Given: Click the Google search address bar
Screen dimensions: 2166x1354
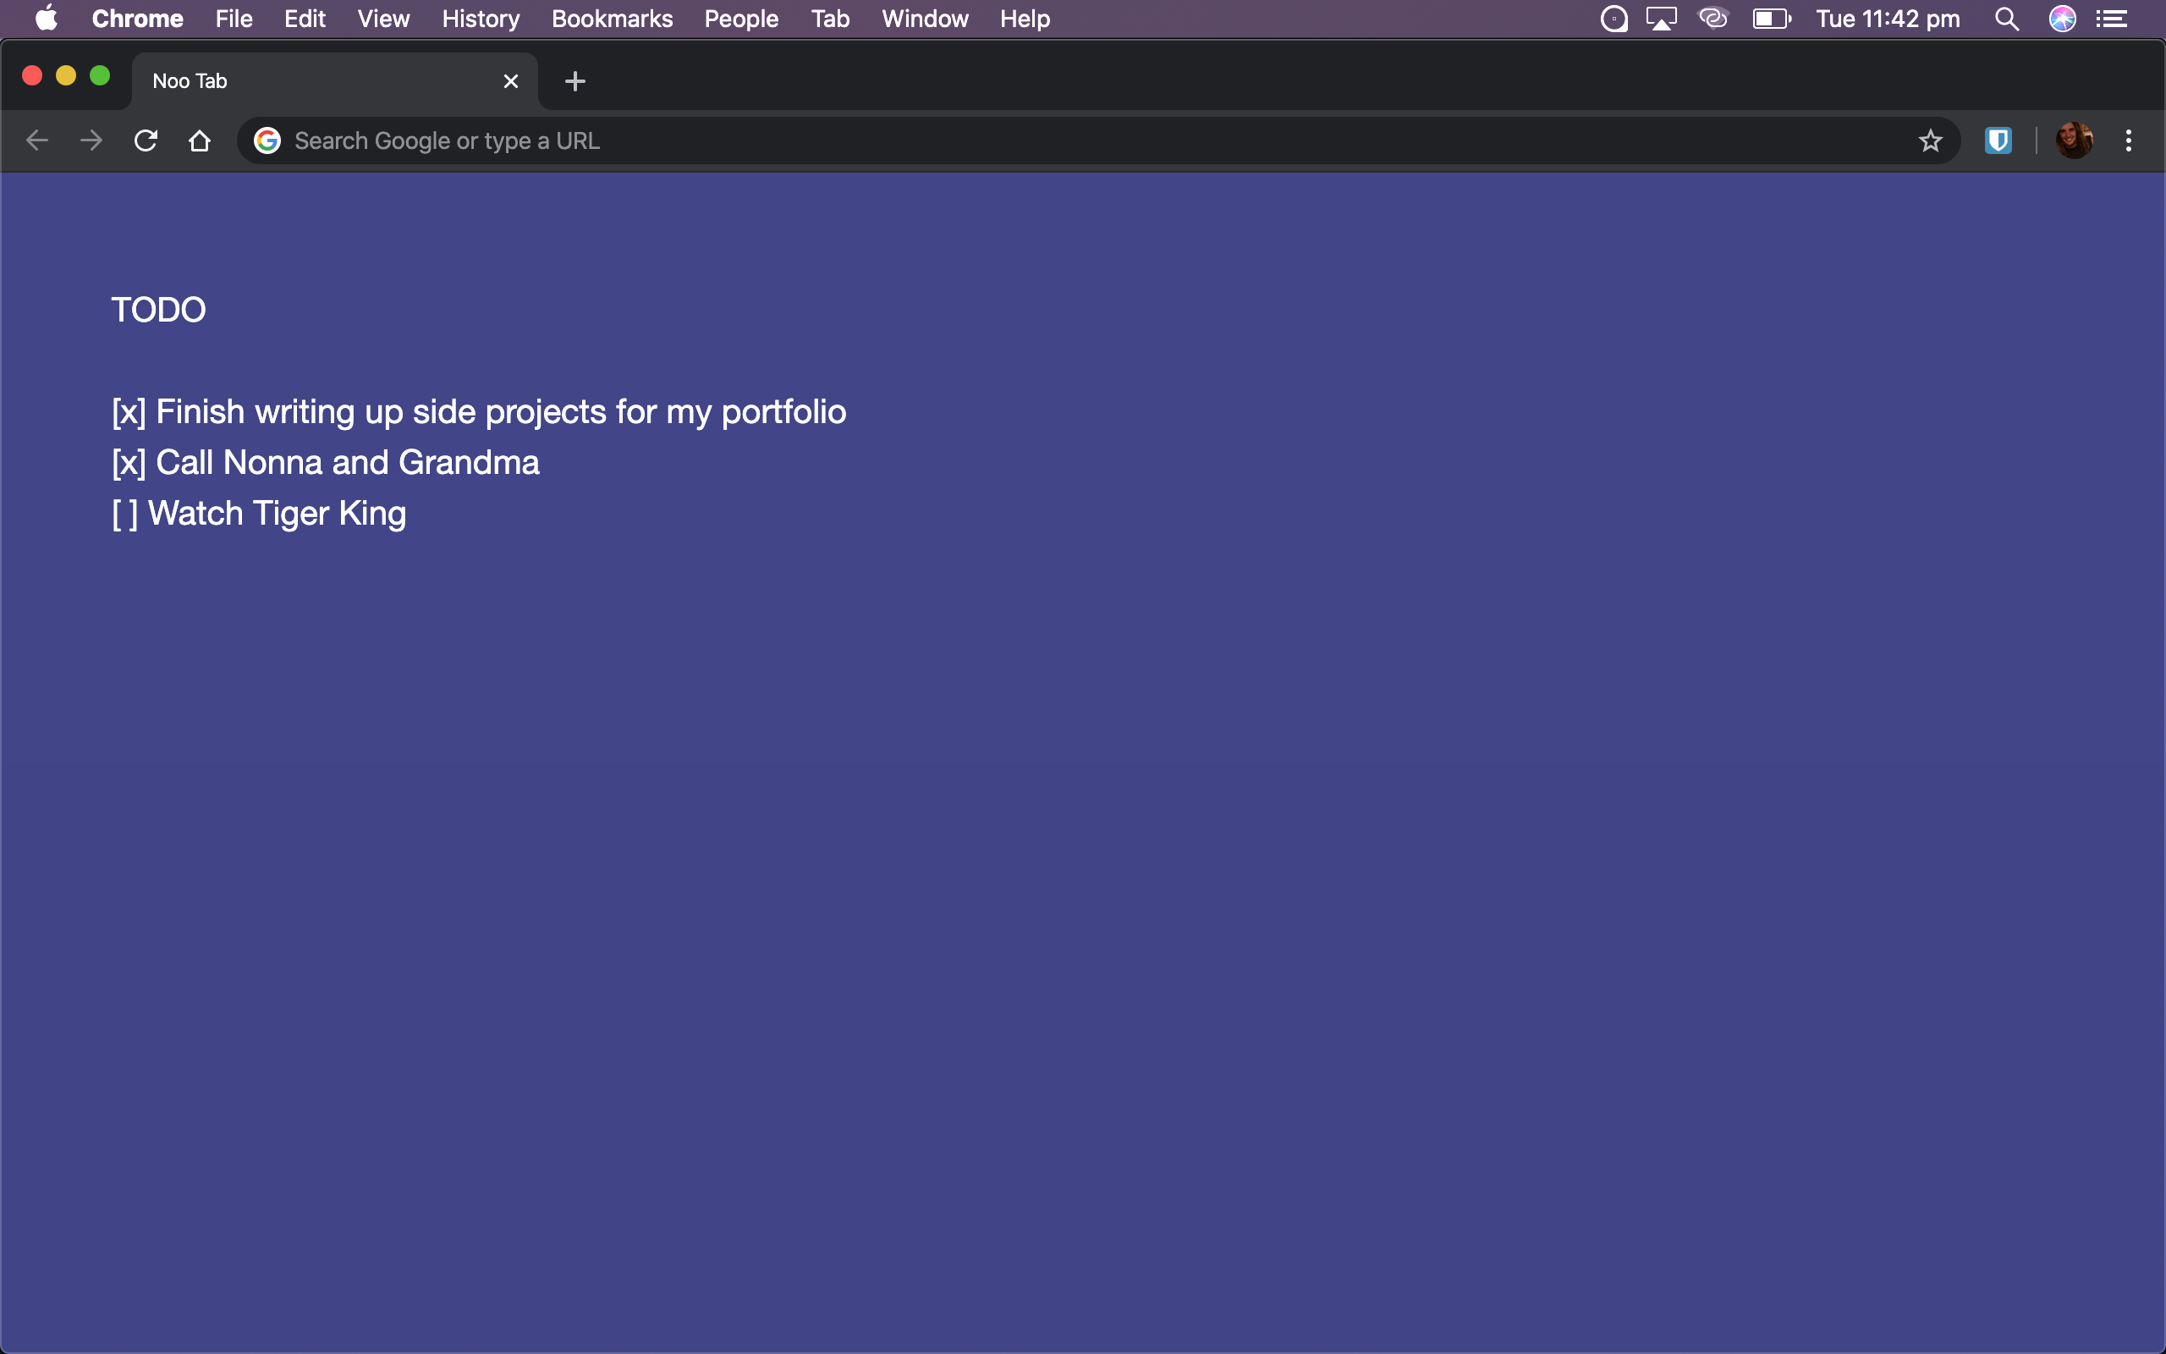Looking at the screenshot, I should (1074, 140).
